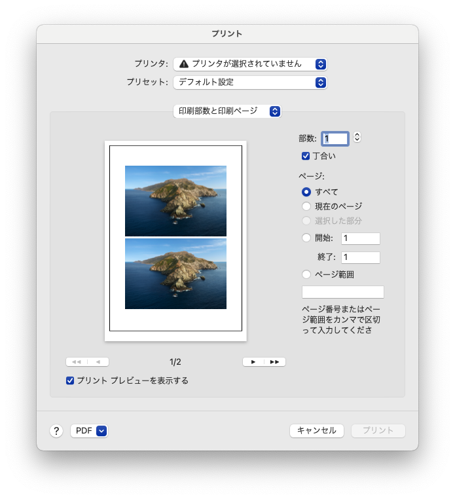This screenshot has height=499, width=455.
Task: Click the プリント window title
Action: tap(227, 34)
